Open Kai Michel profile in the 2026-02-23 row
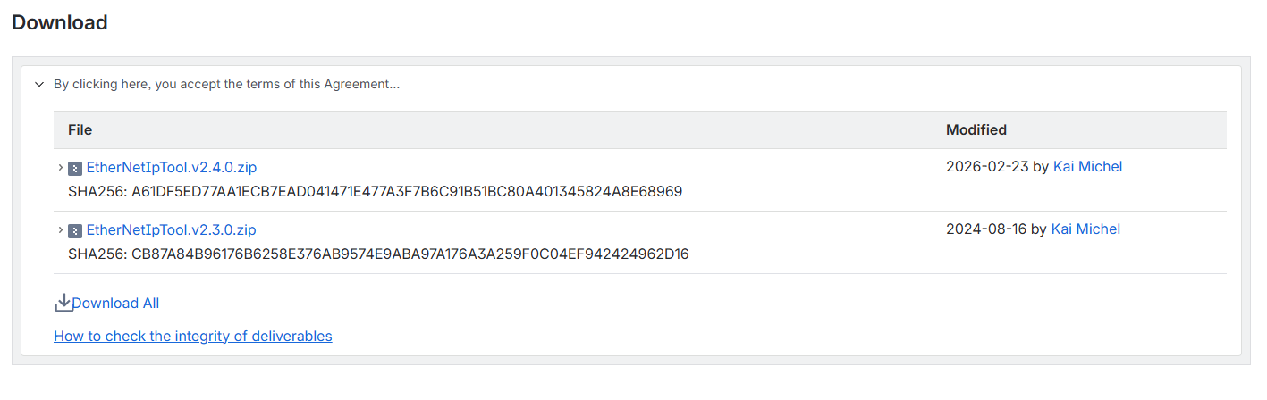 (1087, 166)
